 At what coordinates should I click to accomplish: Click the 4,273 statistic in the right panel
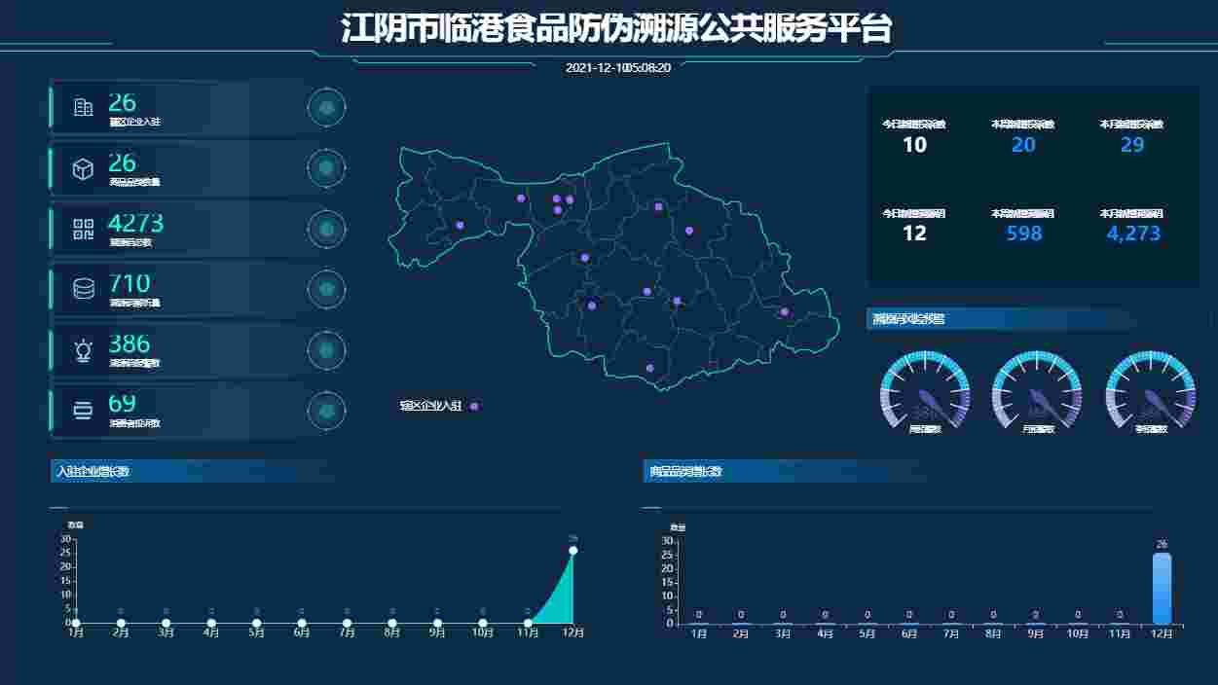[1133, 234]
